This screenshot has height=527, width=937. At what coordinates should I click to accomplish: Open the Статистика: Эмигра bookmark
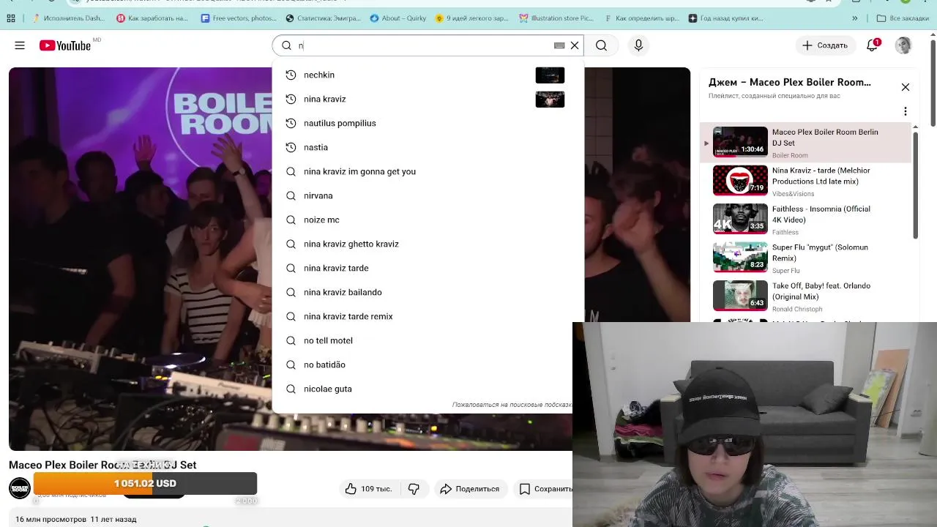(323, 18)
